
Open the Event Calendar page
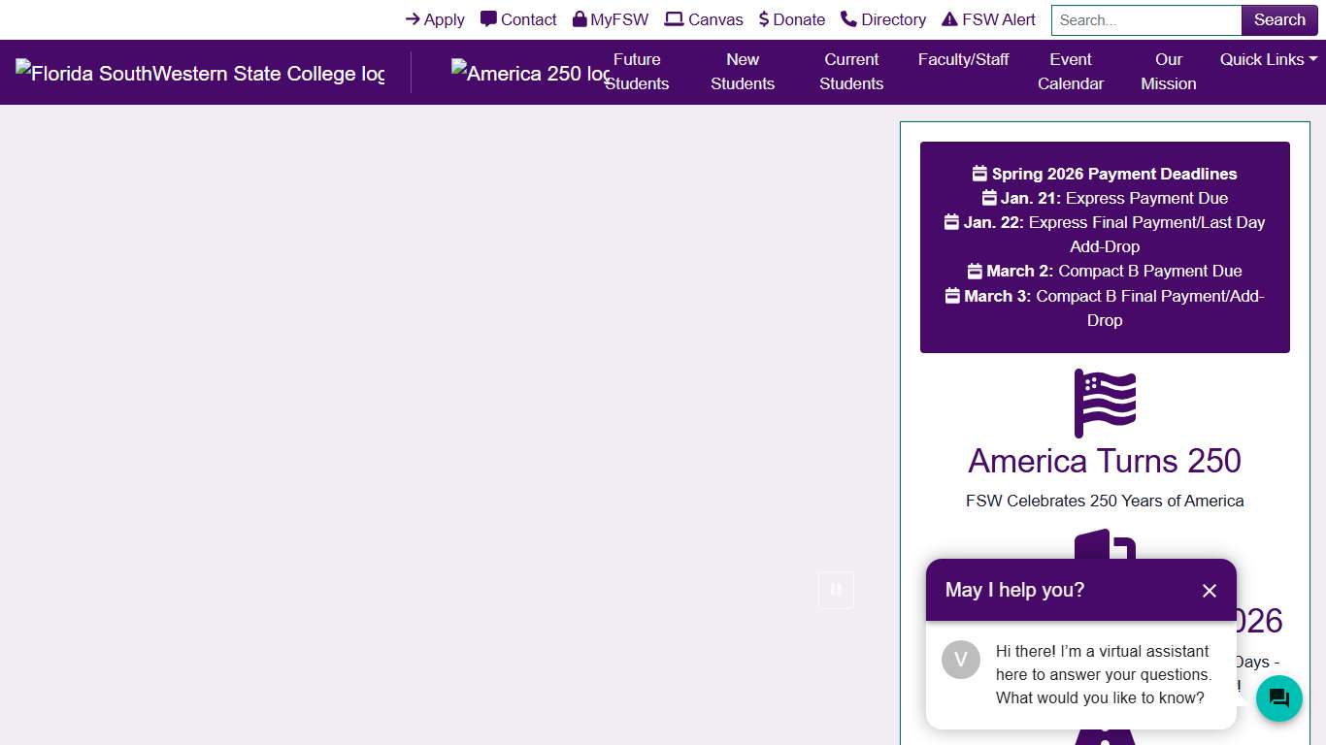pyautogui.click(x=1070, y=72)
